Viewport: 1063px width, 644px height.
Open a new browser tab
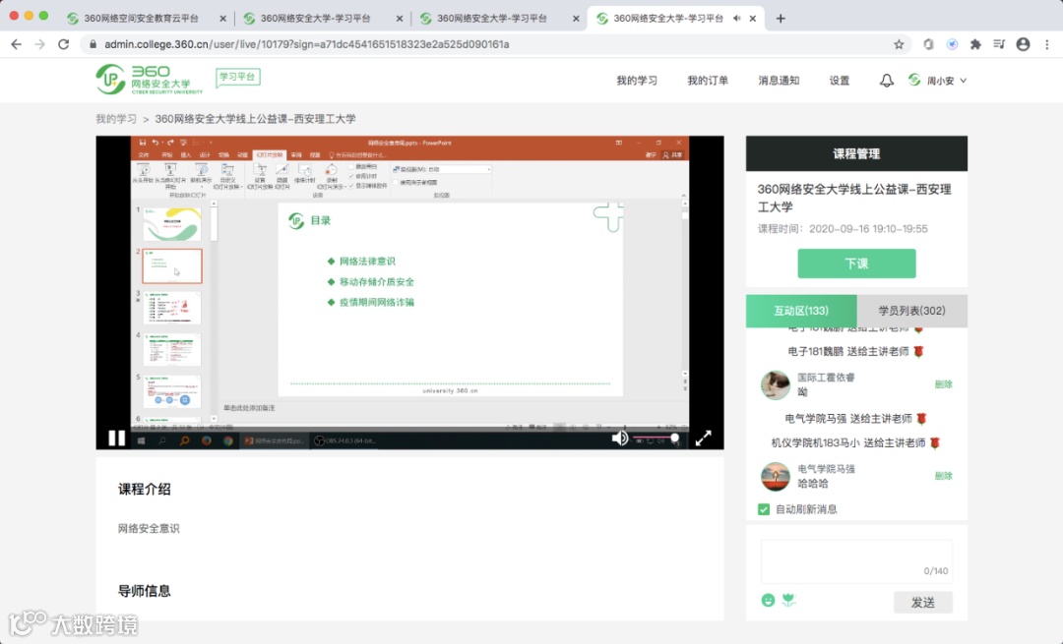tap(781, 19)
